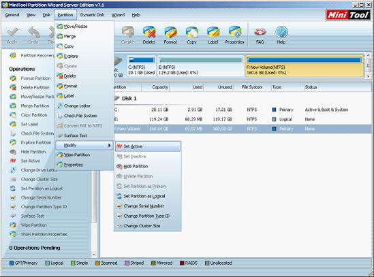Click the sidebar scroll down arrow
374x277 pixels.
pyautogui.click(x=94, y=255)
